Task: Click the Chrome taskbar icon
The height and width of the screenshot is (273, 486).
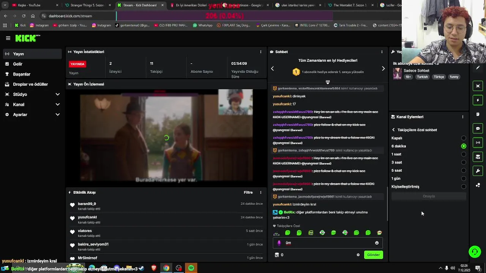Action: point(166,268)
